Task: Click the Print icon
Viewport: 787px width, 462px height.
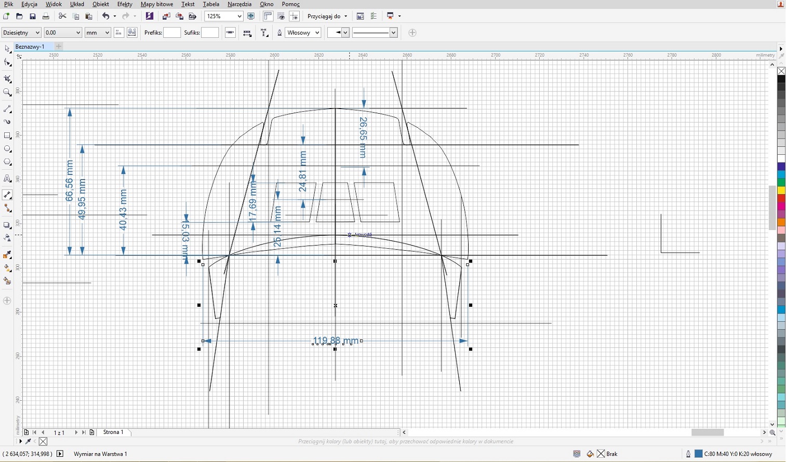Action: 46,17
